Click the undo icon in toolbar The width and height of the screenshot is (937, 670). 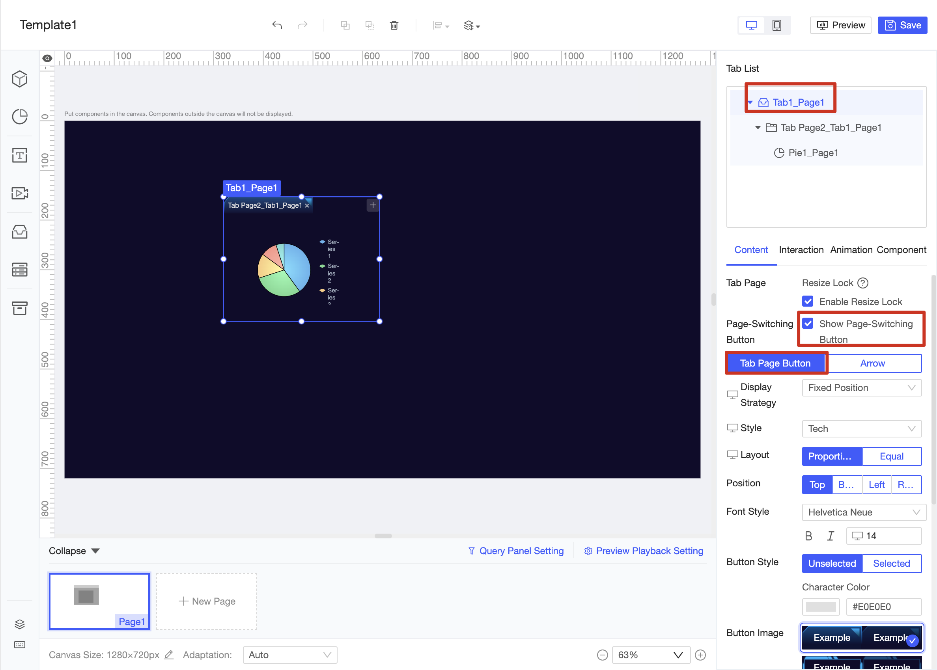277,25
